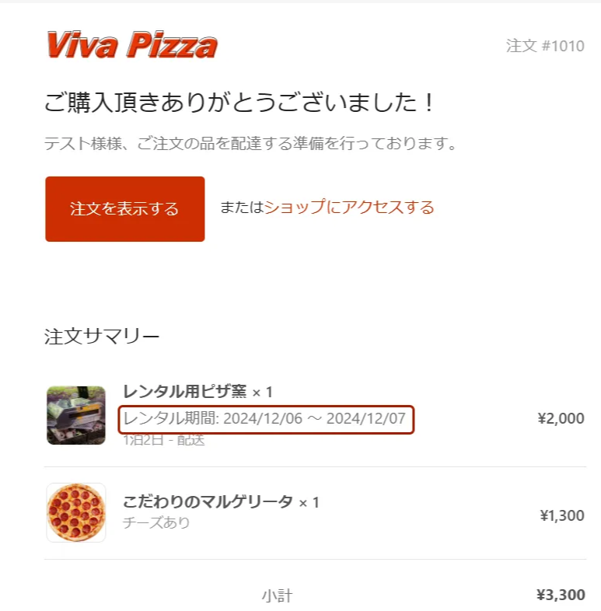The height and width of the screenshot is (611, 601).
Task: Click the × 1 quantity beside マルゲリータ
Action: (x=308, y=503)
